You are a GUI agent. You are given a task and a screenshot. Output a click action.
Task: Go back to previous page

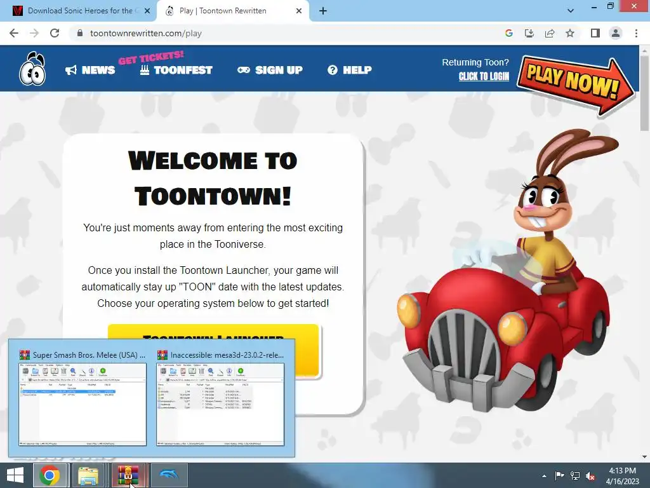(x=14, y=33)
